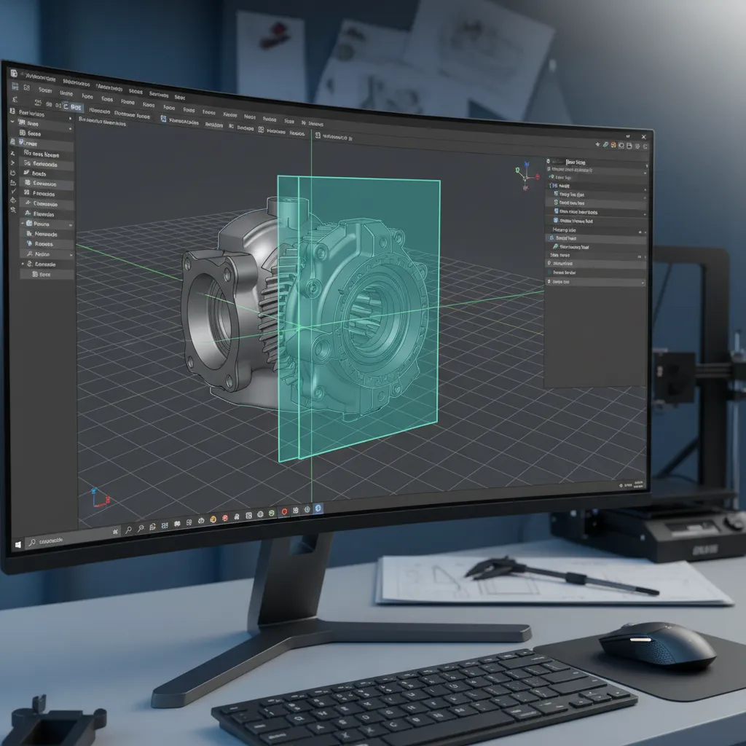746x746 pixels.
Task: Collapse the Console branch in the left panel
Action: (x=22, y=264)
